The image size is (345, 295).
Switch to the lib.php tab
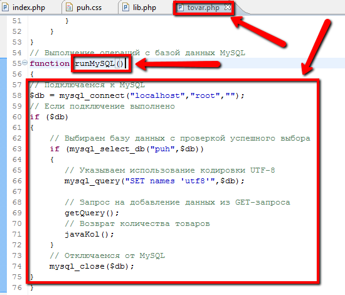(x=144, y=8)
